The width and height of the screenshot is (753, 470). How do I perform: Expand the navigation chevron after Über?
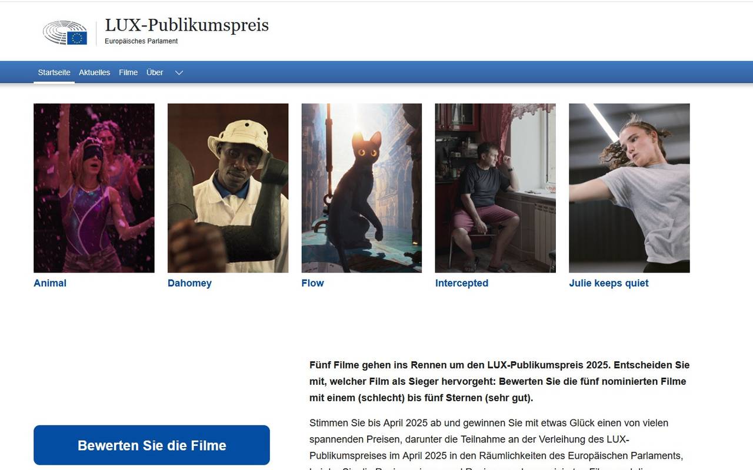[x=179, y=73]
